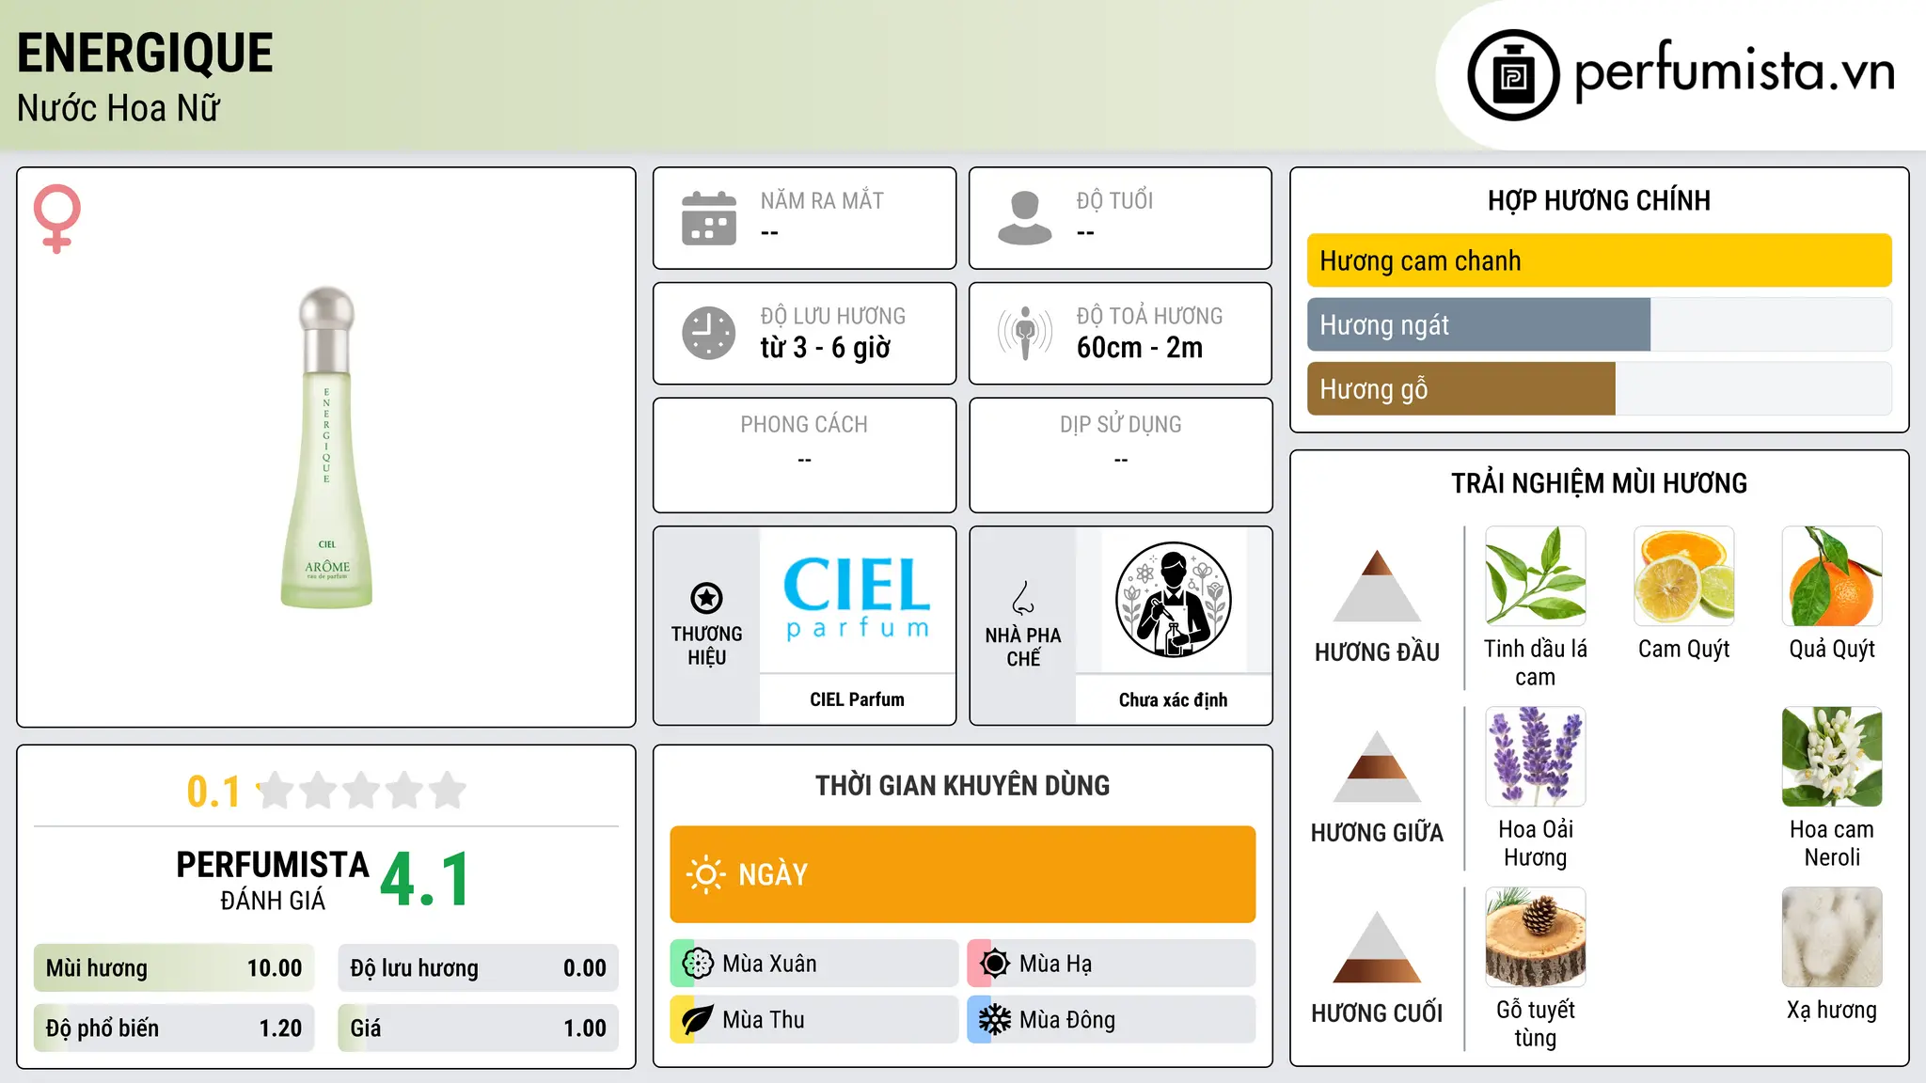Click the autumn leaf icon

[698, 1020]
